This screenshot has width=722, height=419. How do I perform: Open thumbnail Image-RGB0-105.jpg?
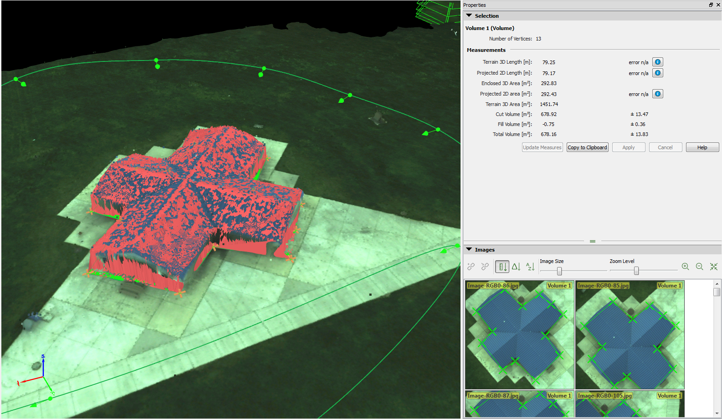630,404
